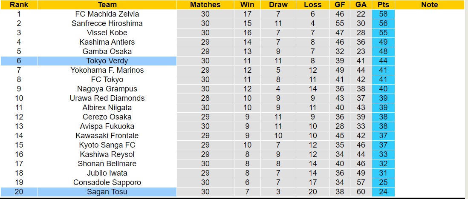Click the Rank column header

click(19, 5)
